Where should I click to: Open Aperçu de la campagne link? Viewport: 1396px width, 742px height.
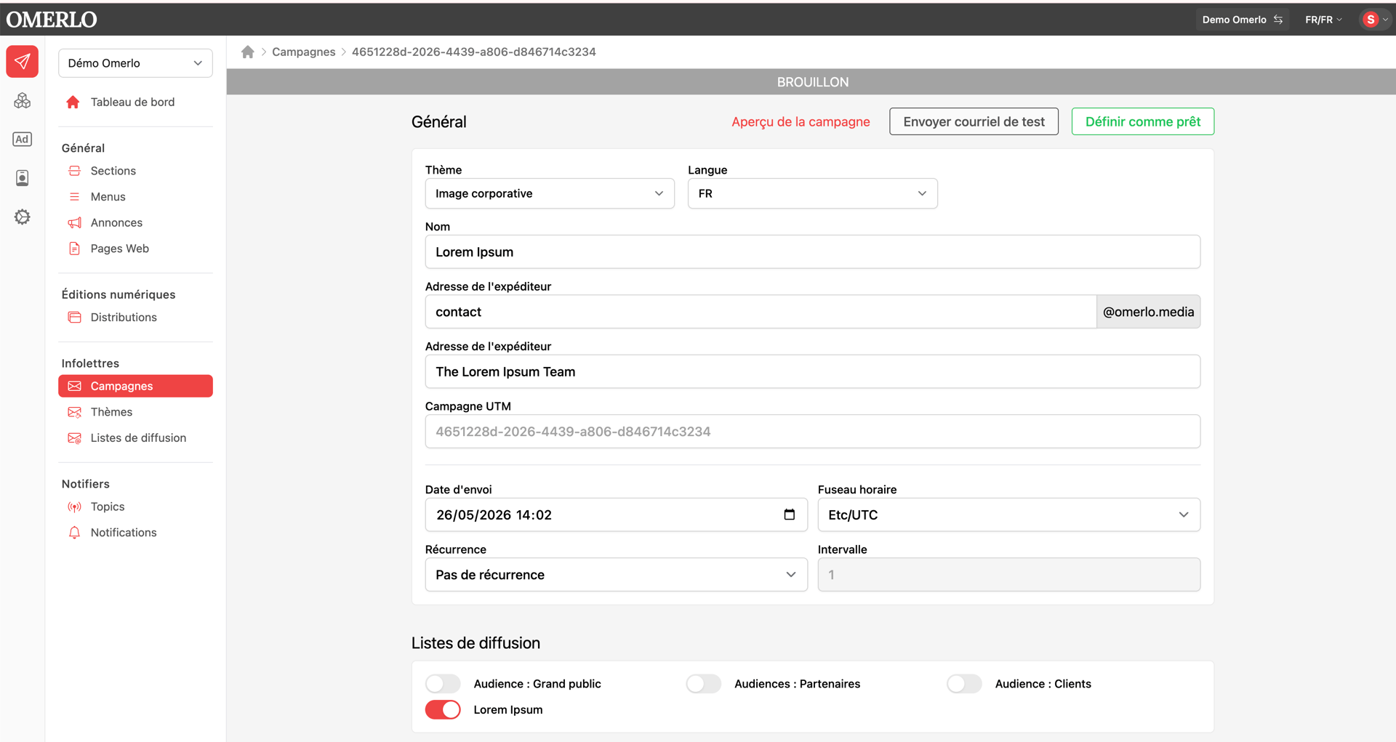click(801, 121)
